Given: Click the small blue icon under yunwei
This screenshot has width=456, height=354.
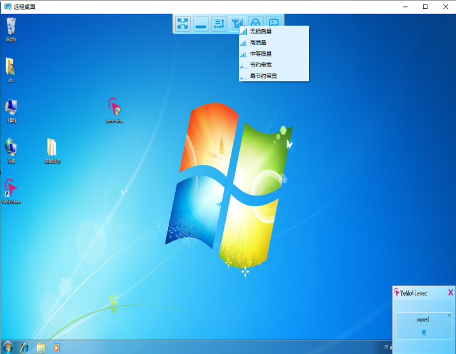Looking at the screenshot, I should tap(424, 332).
